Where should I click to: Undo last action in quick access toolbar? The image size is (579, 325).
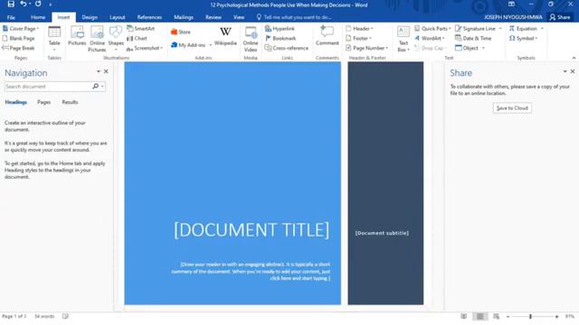pyautogui.click(x=24, y=4)
